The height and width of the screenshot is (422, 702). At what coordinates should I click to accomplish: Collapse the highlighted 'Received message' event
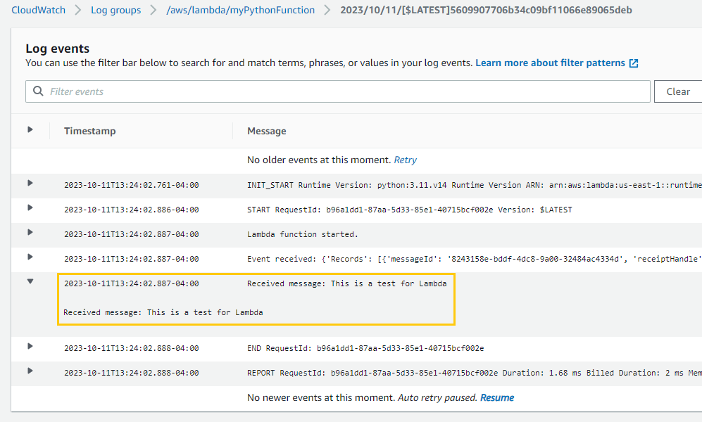click(29, 281)
